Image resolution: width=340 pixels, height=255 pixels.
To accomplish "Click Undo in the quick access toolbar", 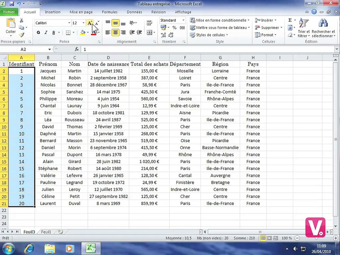I will (19, 4).
